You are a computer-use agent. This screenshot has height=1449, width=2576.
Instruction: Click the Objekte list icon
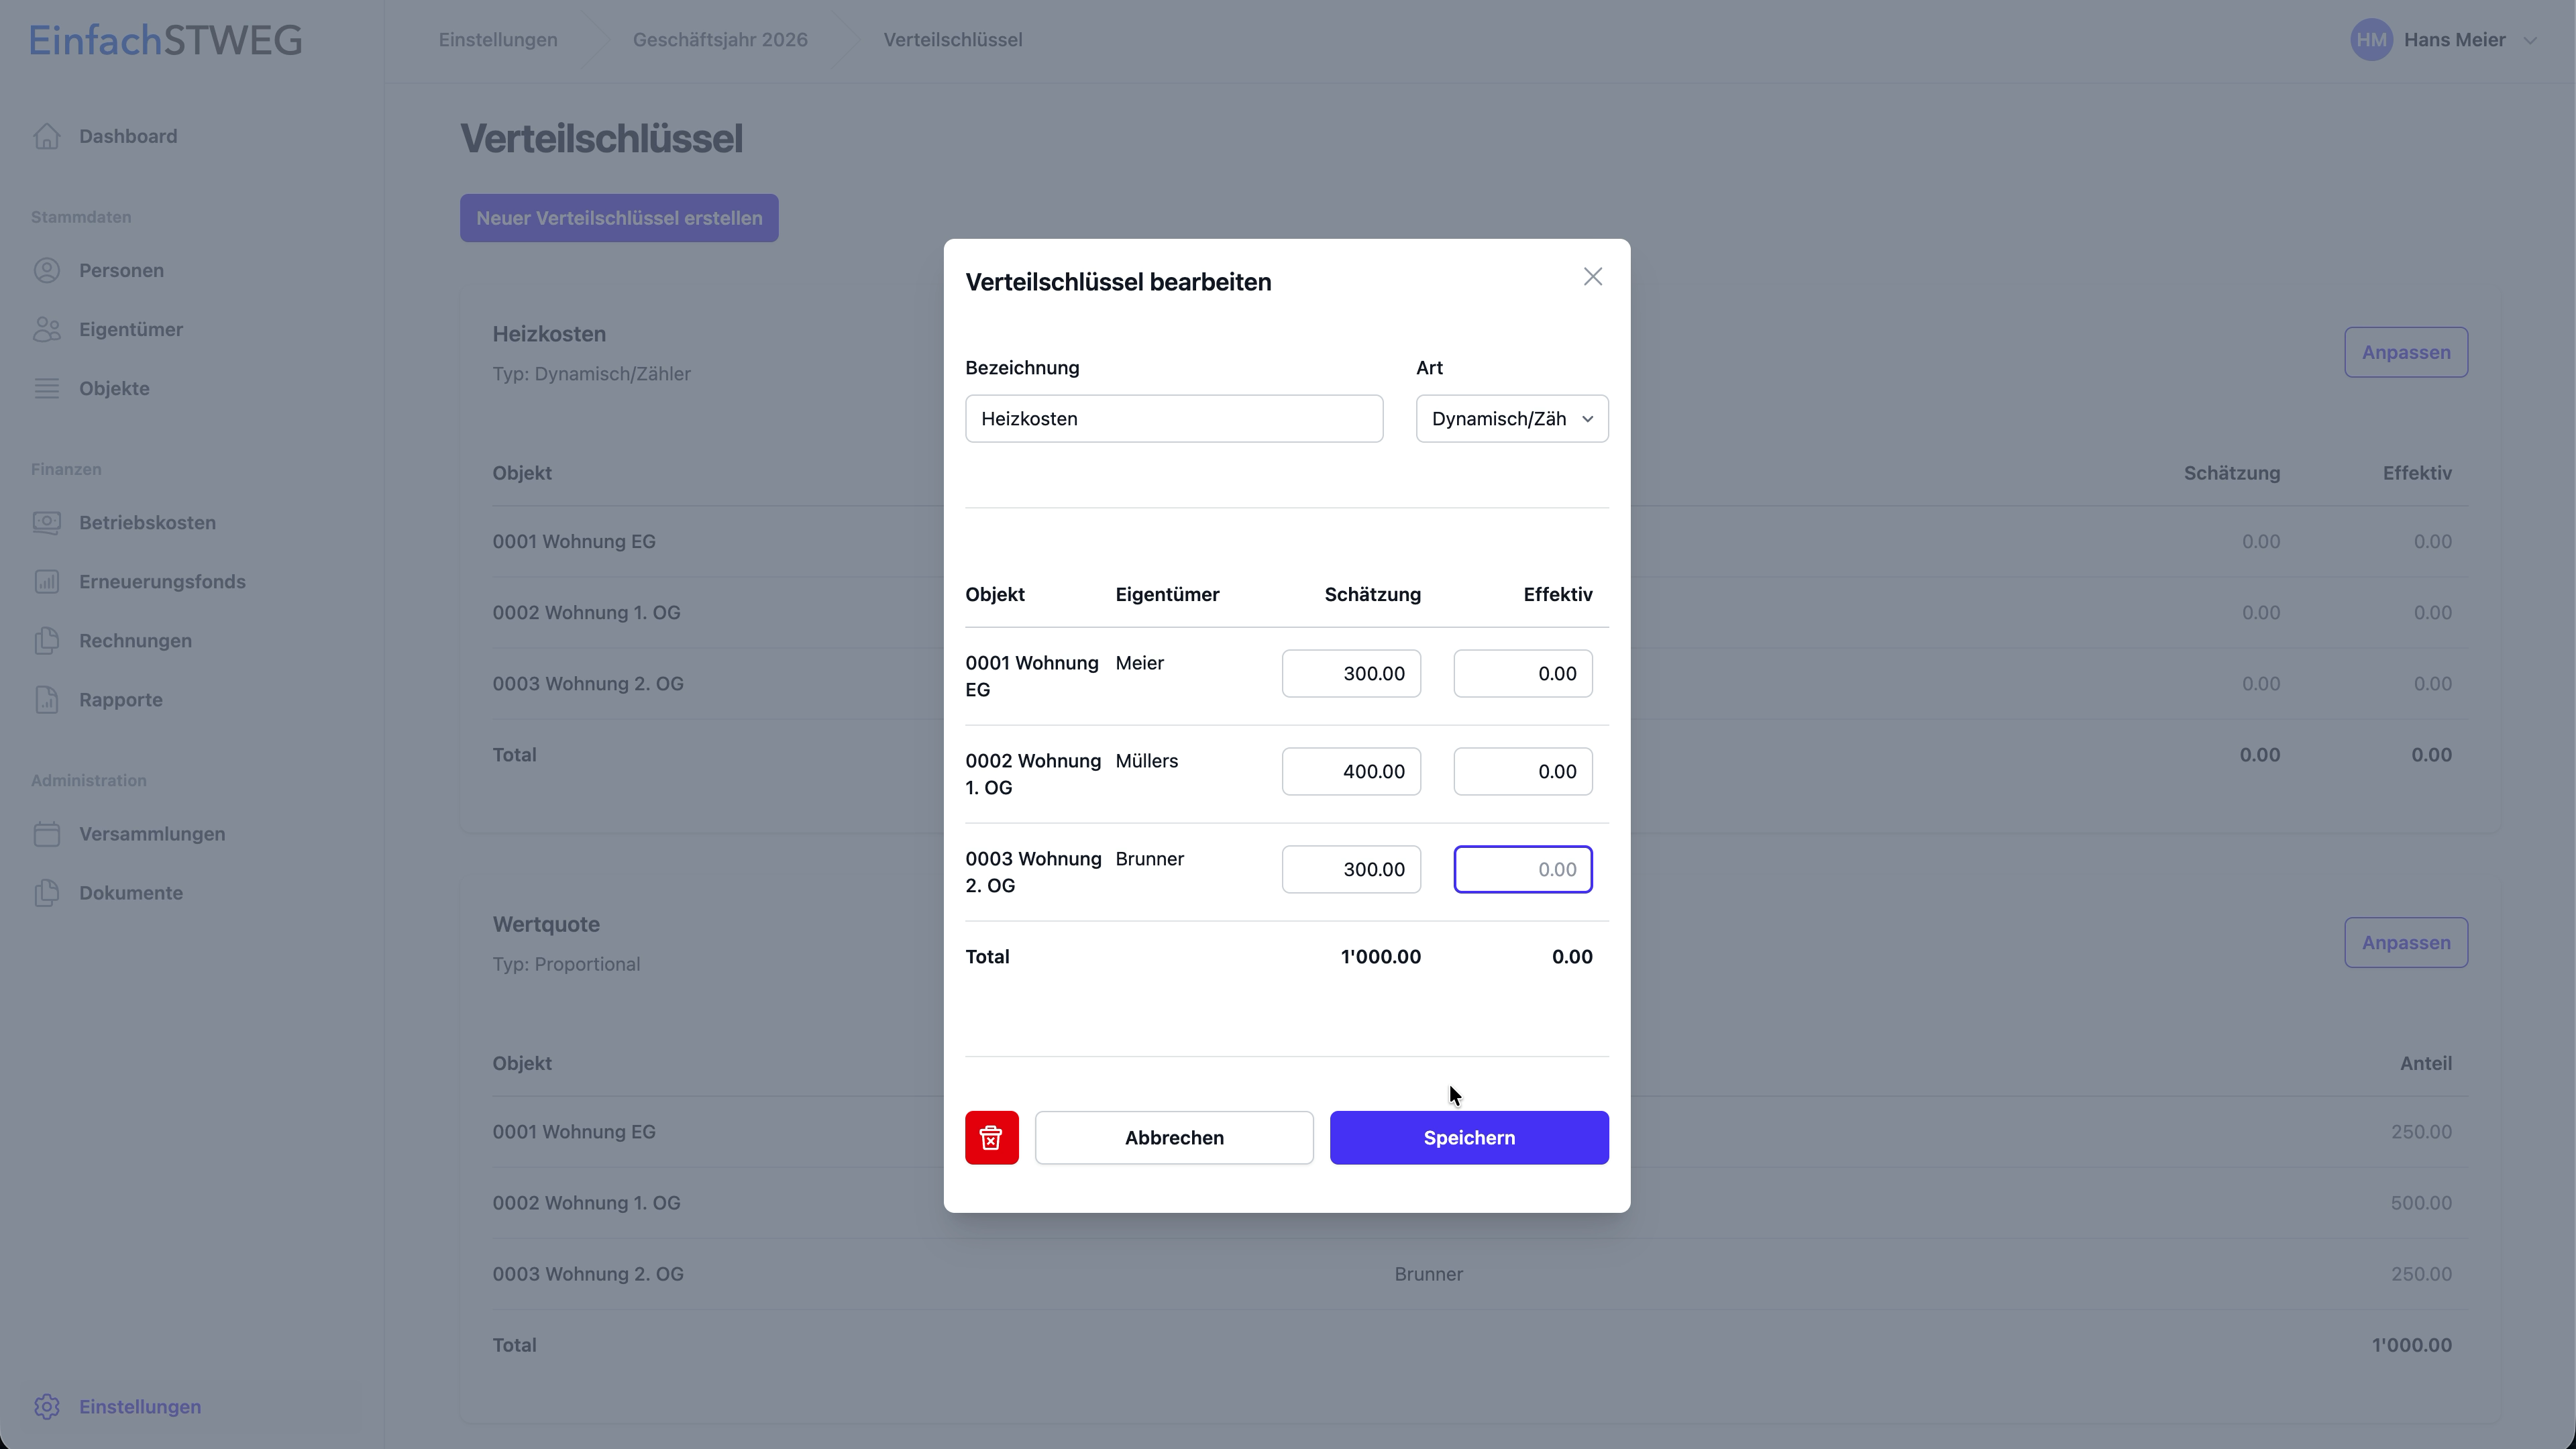[x=47, y=388]
